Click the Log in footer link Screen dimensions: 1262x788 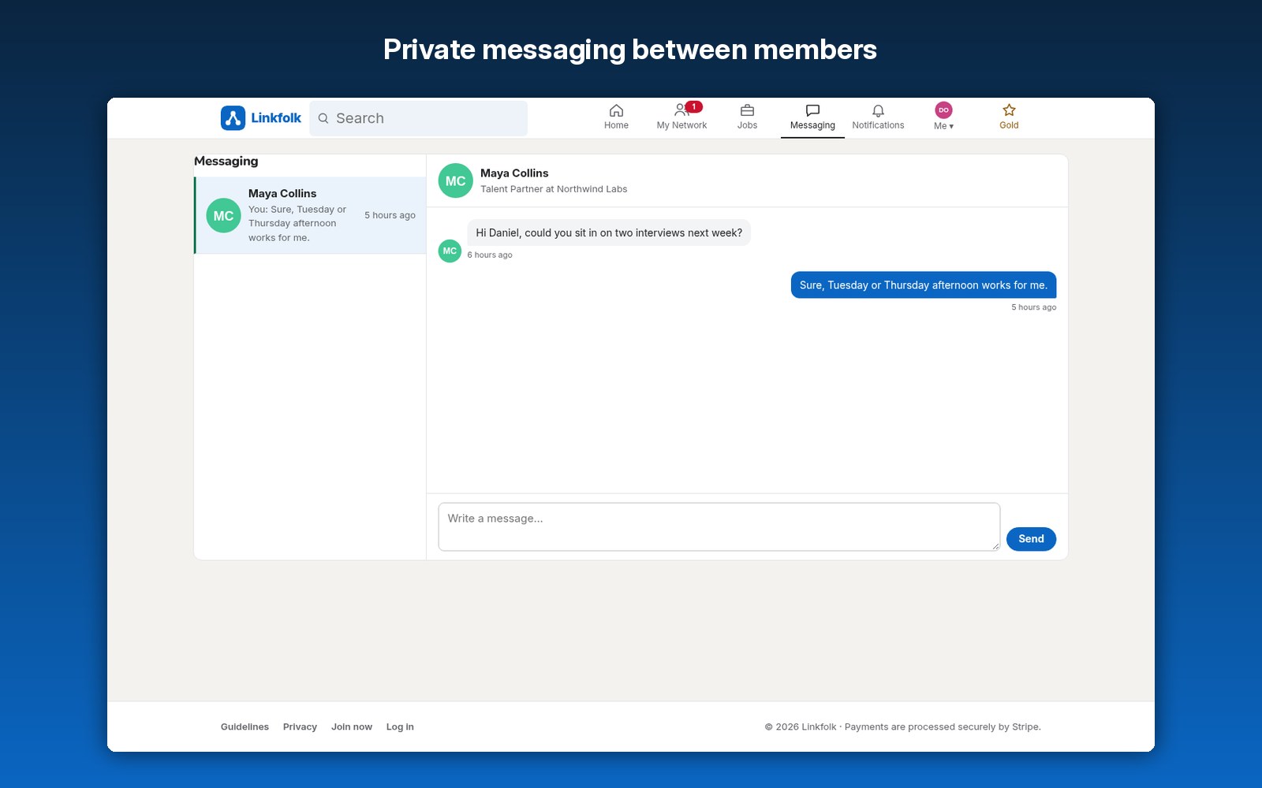point(400,727)
